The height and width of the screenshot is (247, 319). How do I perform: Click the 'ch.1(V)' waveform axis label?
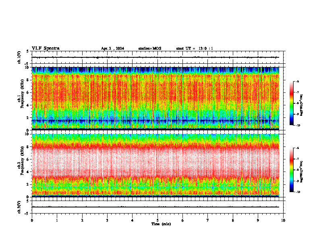(19, 57)
